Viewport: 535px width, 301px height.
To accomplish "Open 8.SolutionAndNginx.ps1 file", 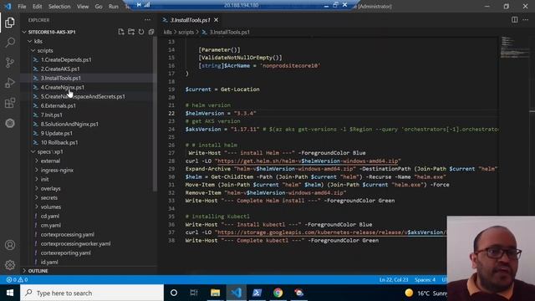I will [69, 124].
